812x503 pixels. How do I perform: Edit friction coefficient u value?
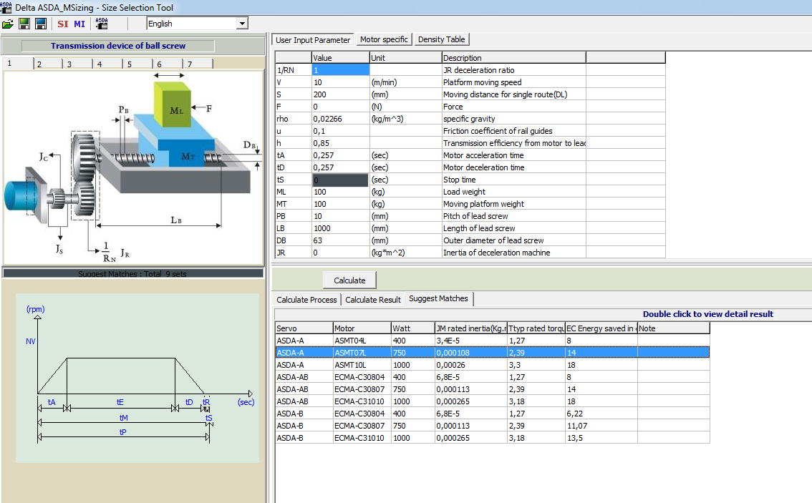341,131
